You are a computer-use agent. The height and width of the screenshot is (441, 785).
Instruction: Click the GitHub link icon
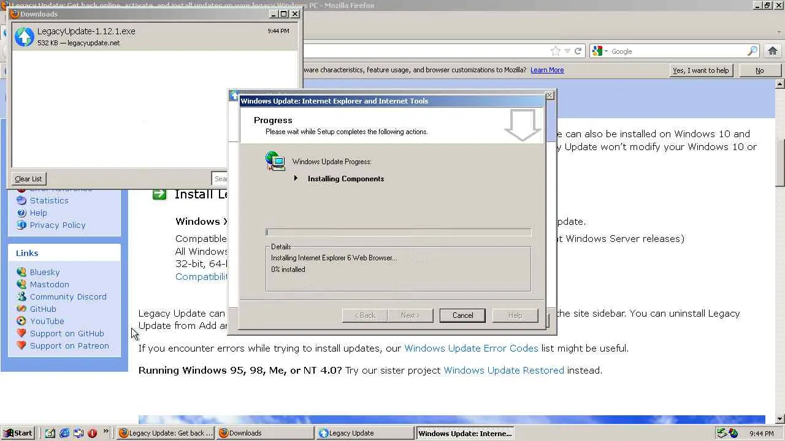coord(21,309)
